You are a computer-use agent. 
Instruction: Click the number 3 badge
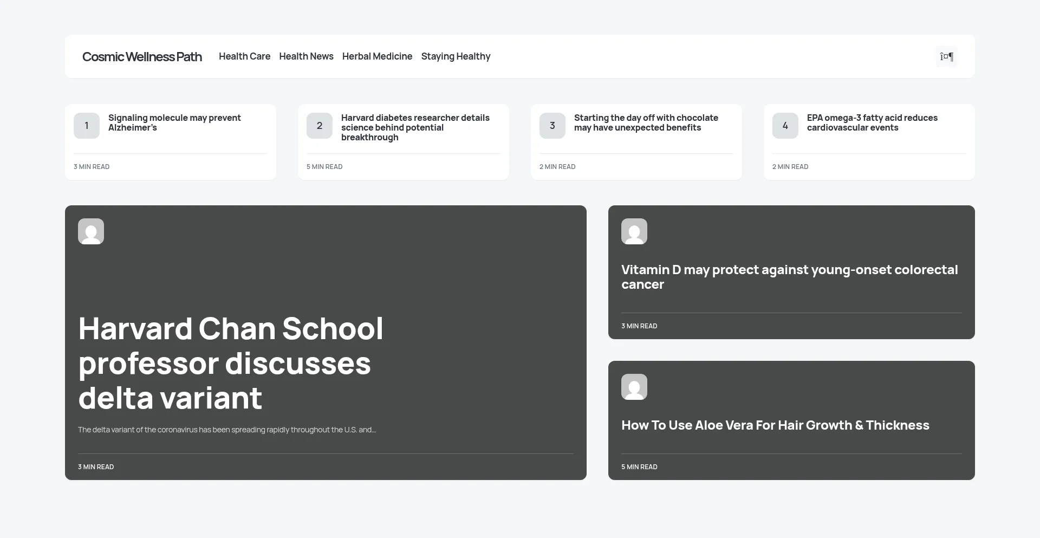point(552,126)
